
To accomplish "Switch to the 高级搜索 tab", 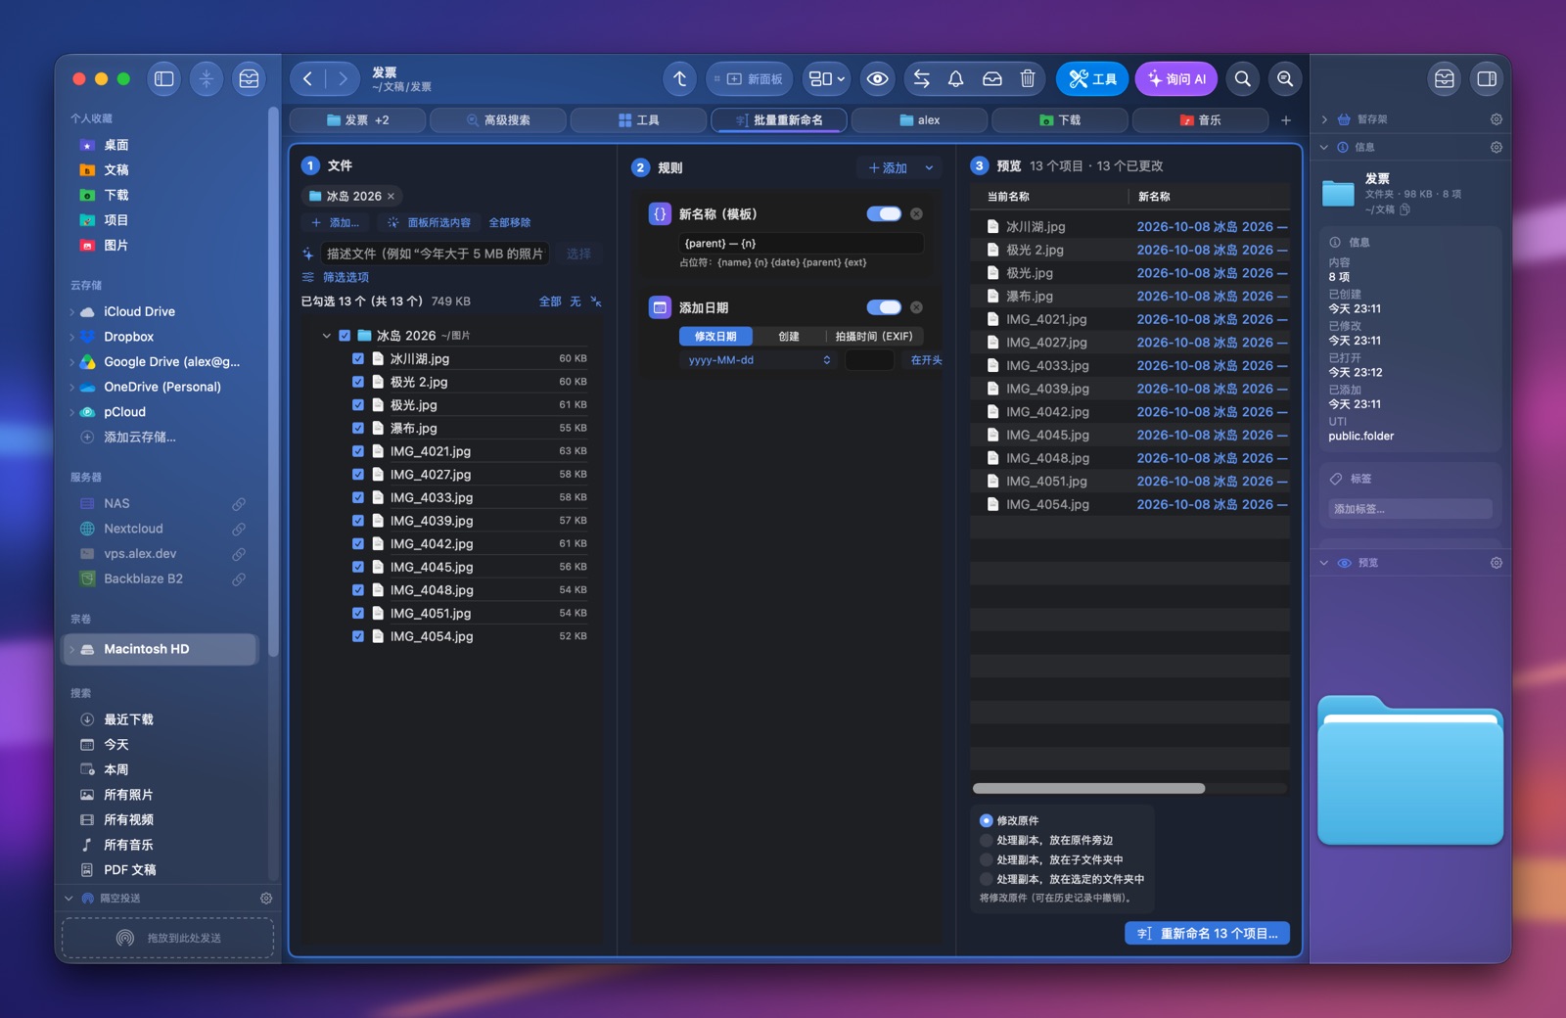I will (498, 120).
